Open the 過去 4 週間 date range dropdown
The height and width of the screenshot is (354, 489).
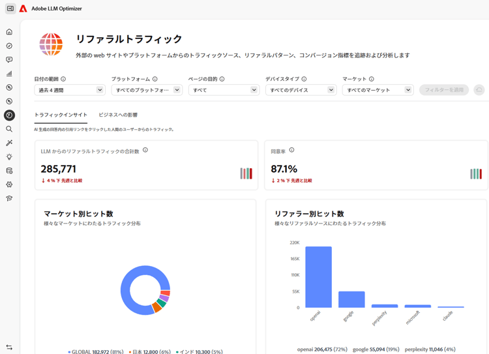point(70,90)
